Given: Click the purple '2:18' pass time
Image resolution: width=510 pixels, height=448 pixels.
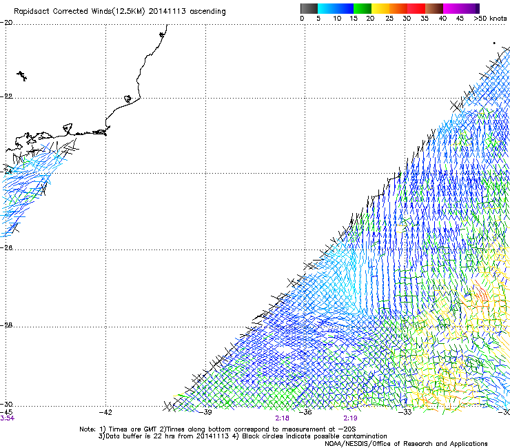Looking at the screenshot, I should (x=282, y=418).
